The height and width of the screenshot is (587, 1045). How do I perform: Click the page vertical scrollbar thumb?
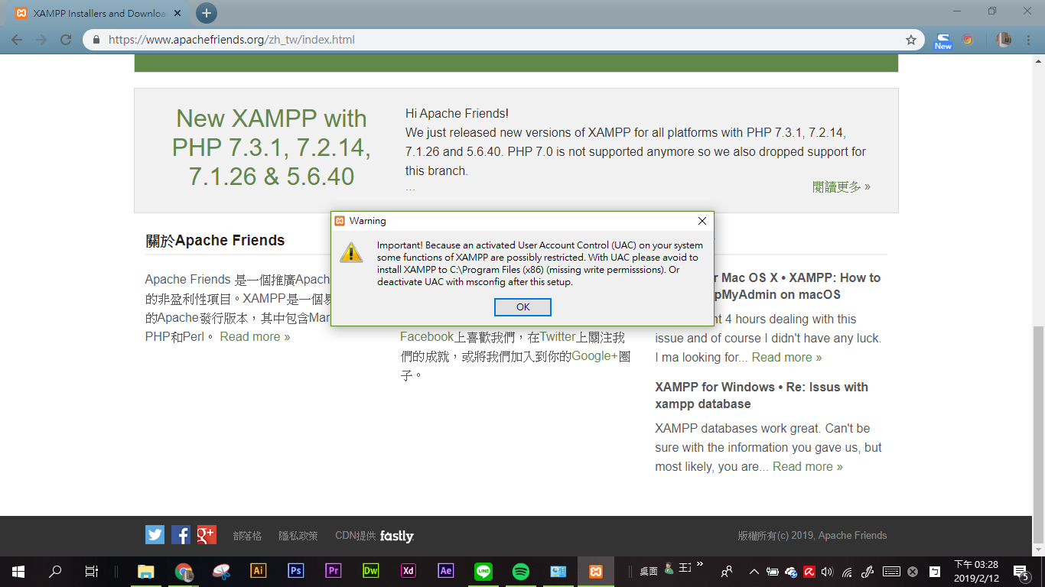[1038, 433]
